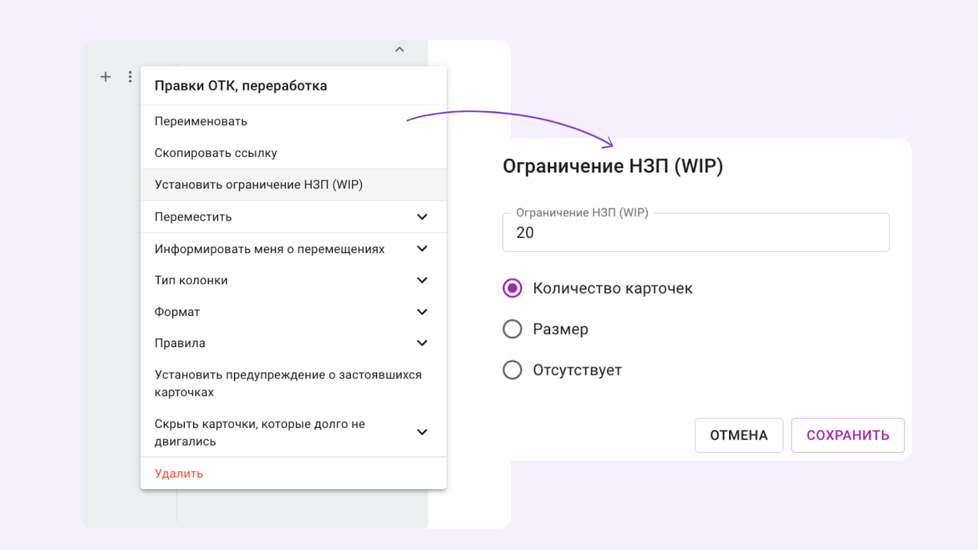
Task: Choose the Размер limit option
Action: tap(512, 329)
